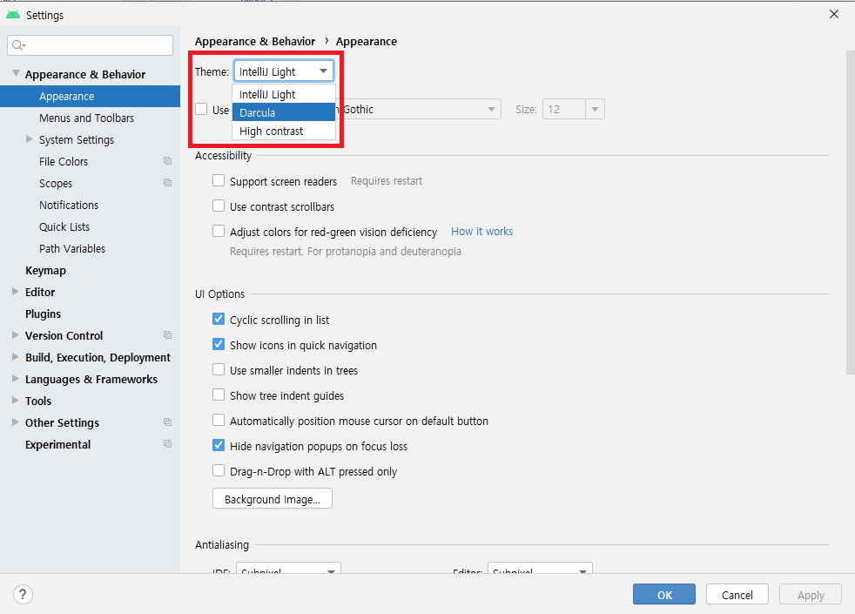Uncheck Cyclic scrolling in list
The width and height of the screenshot is (855, 614).
219,319
